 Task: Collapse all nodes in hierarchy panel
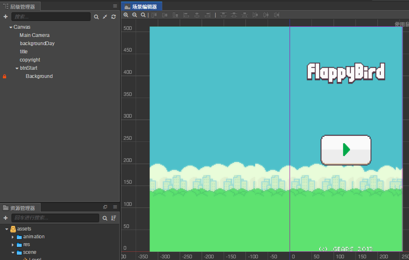pos(105,17)
